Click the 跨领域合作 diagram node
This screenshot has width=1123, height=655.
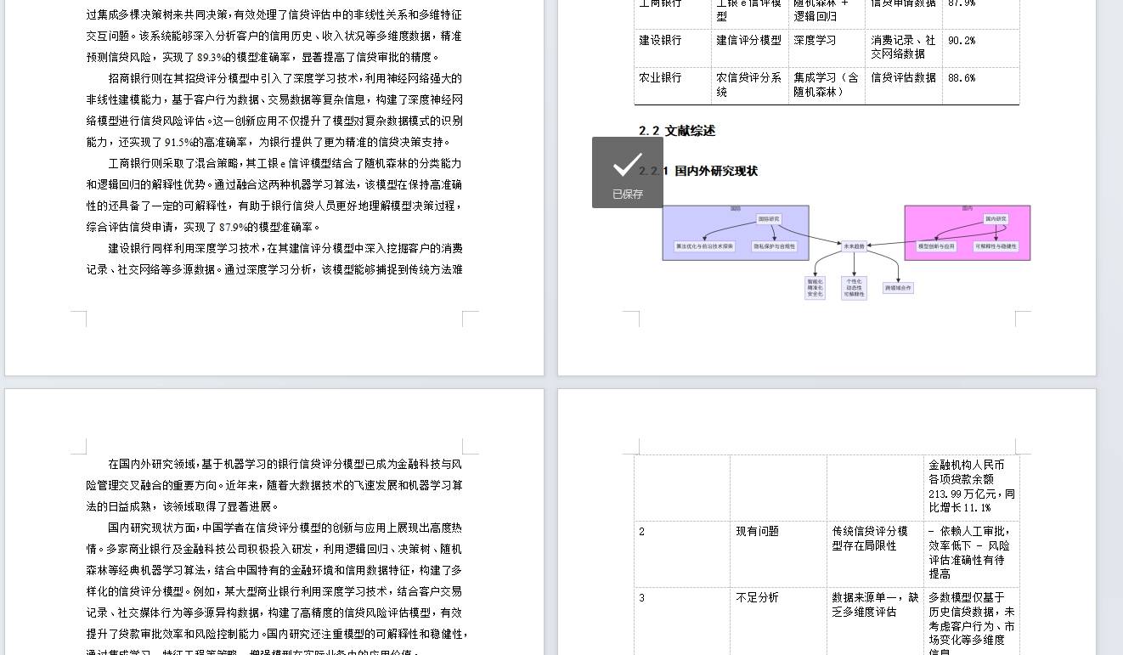898,288
